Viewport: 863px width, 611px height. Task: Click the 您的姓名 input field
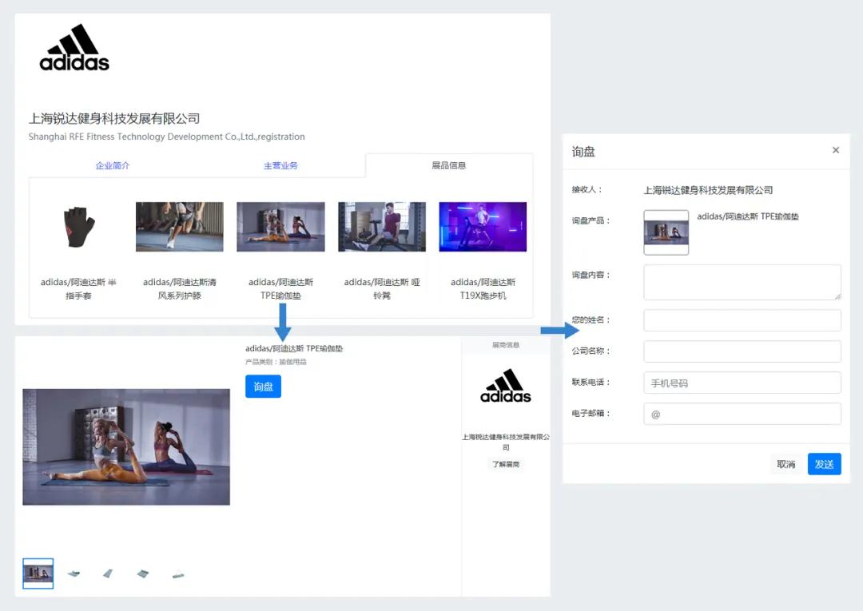coord(742,320)
